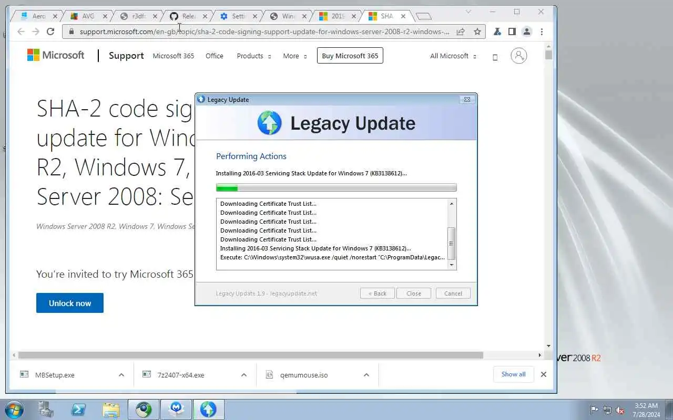Expand the All Microsoft dropdown

tap(453, 56)
